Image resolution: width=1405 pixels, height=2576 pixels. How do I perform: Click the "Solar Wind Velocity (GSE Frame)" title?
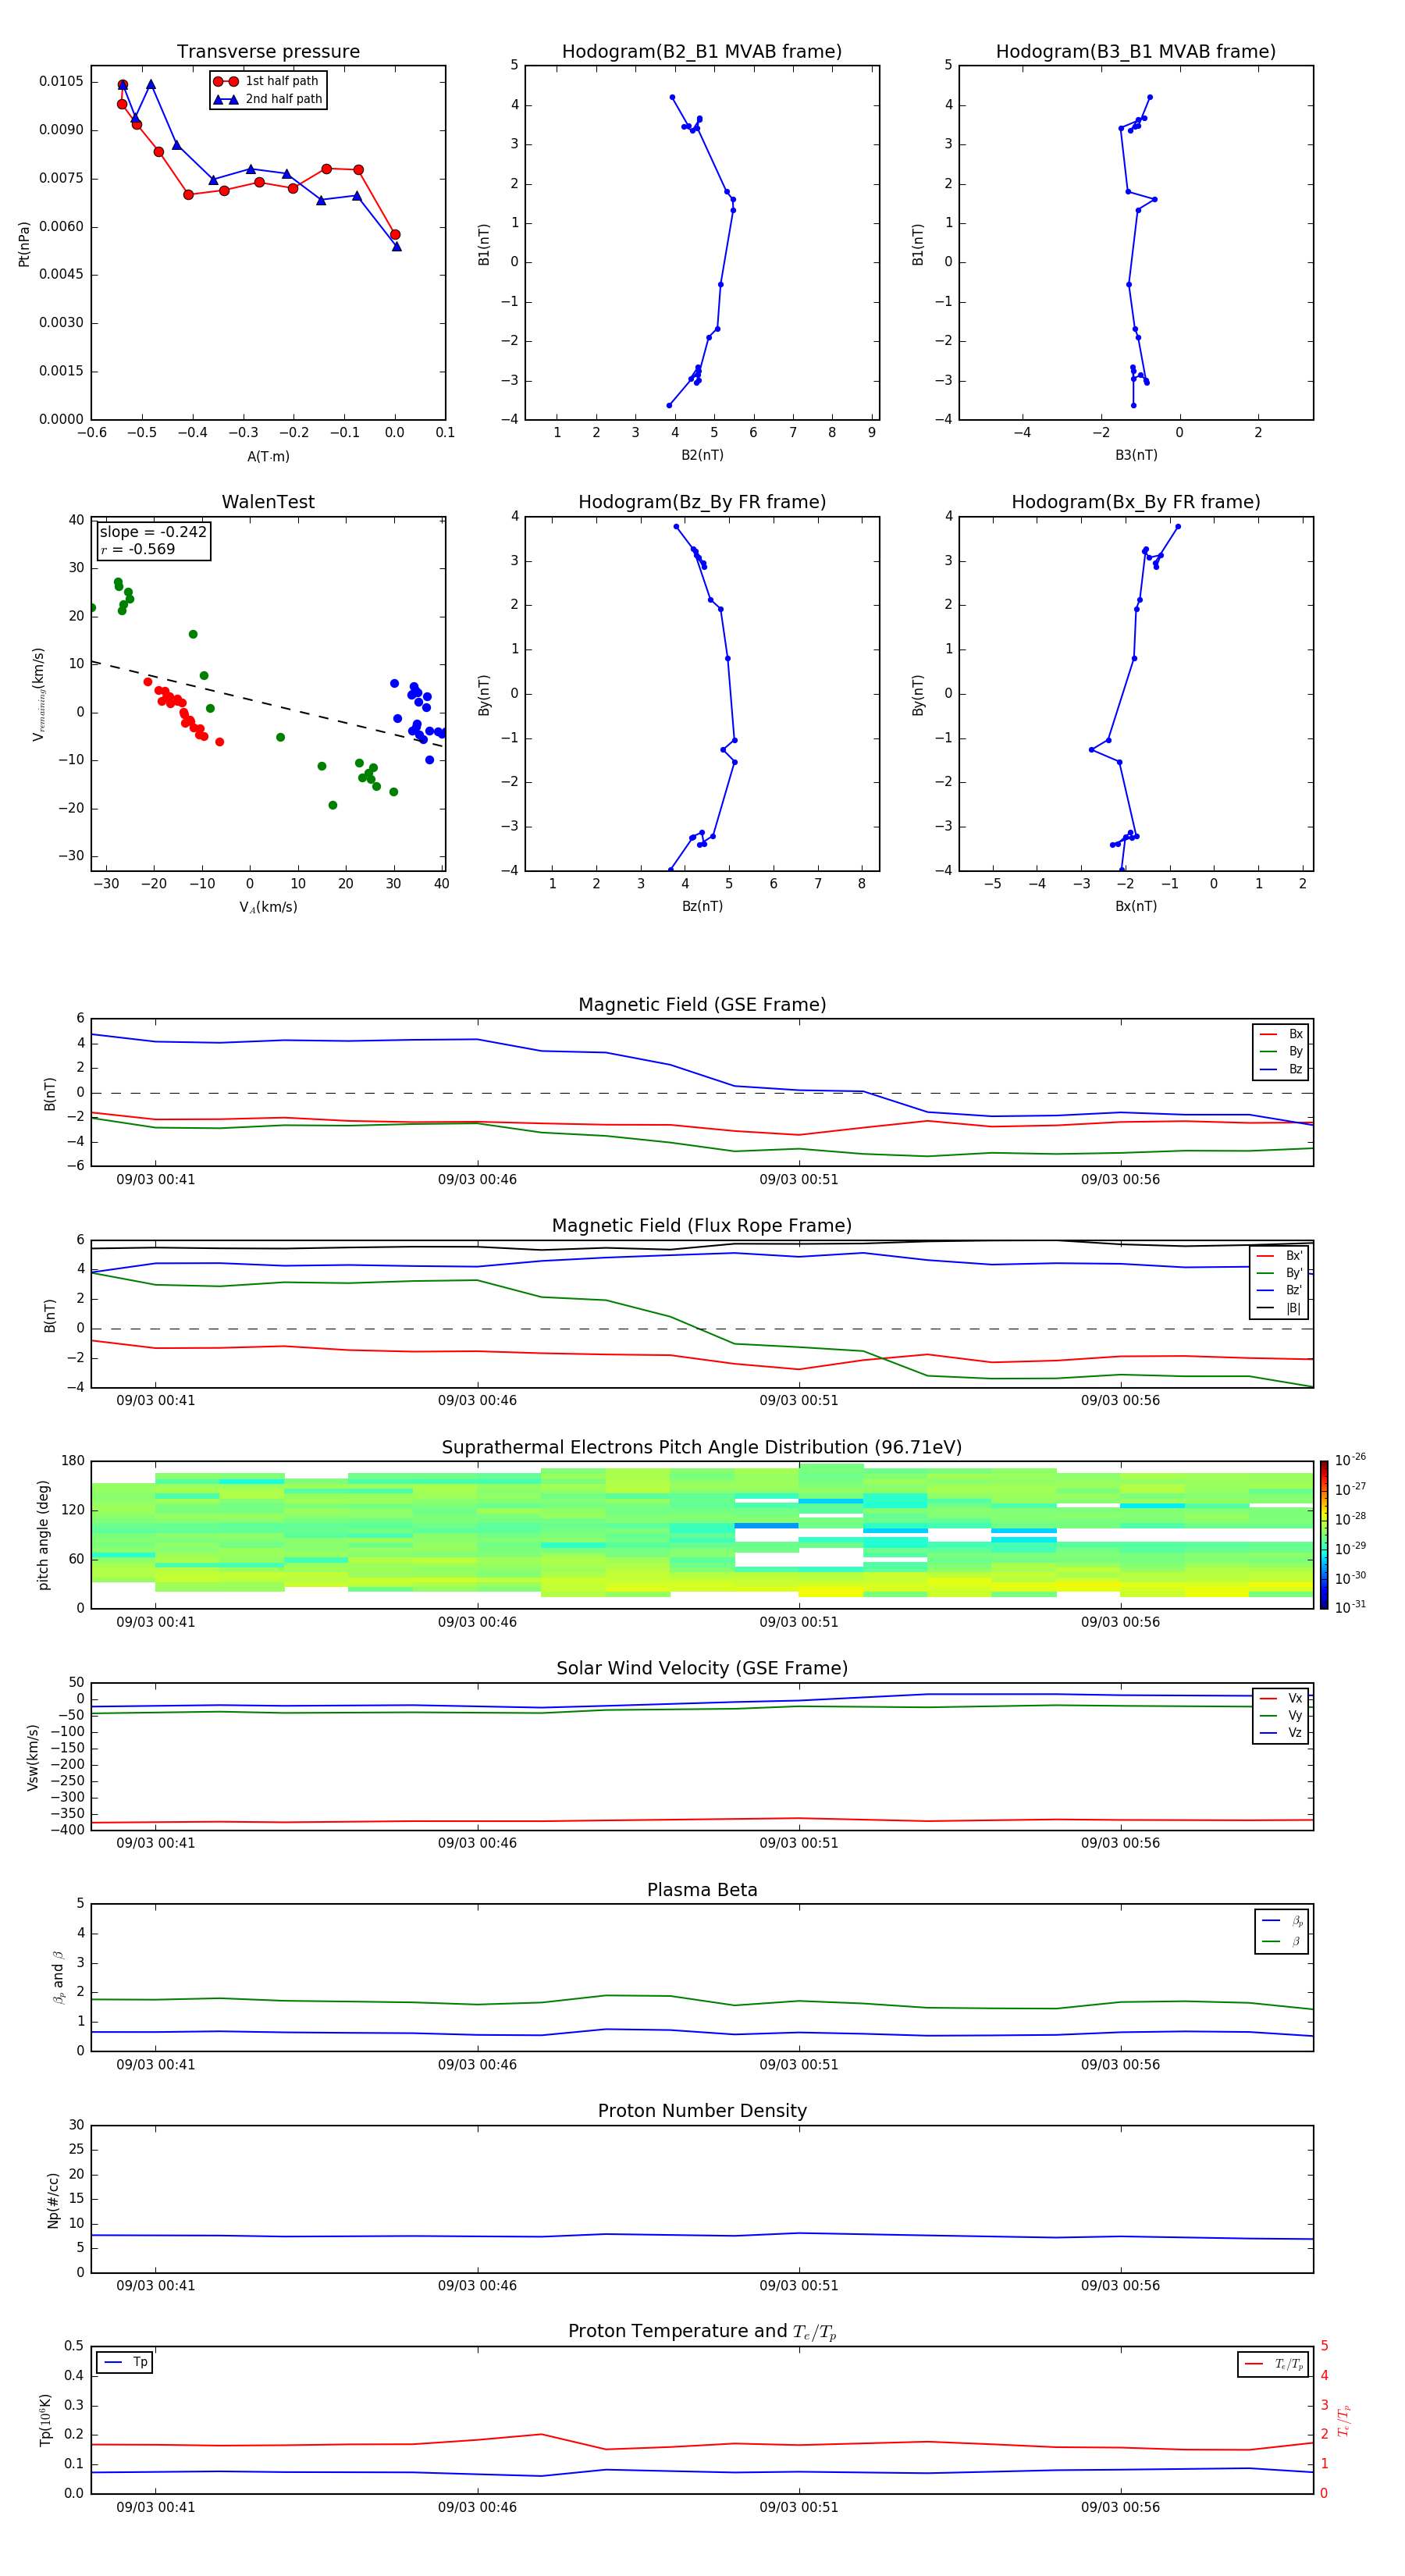tap(702, 1669)
